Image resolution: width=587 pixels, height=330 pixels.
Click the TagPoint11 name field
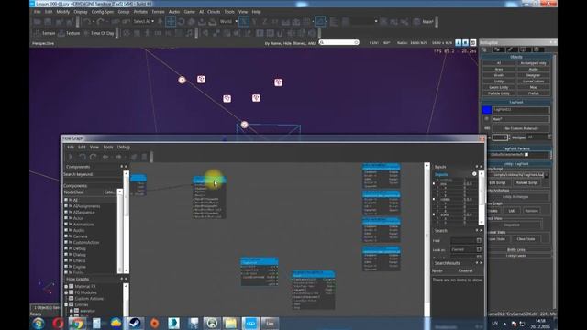[521, 110]
